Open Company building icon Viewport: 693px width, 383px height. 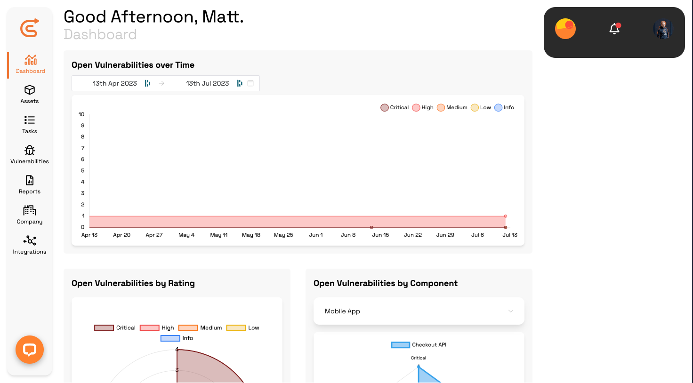[x=30, y=210]
